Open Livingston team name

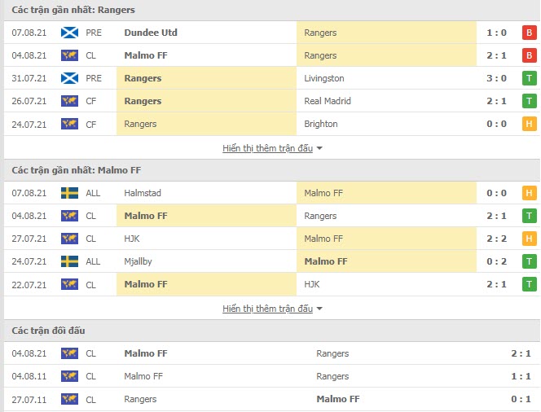tap(324, 78)
